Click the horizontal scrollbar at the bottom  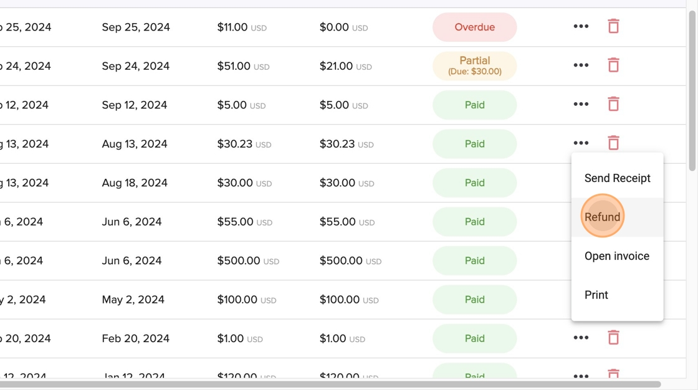coord(330,384)
